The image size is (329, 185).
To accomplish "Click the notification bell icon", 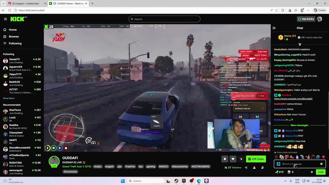I will coord(225,159).
